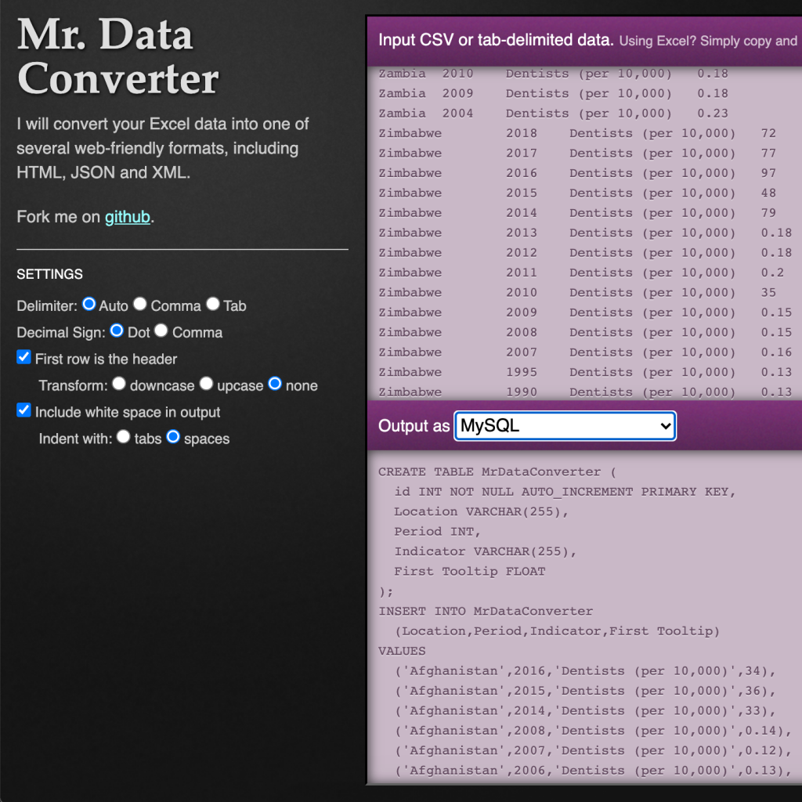Image resolution: width=802 pixels, height=802 pixels.
Task: Click the Zimbabwe 2011 input row
Action: click(x=581, y=273)
